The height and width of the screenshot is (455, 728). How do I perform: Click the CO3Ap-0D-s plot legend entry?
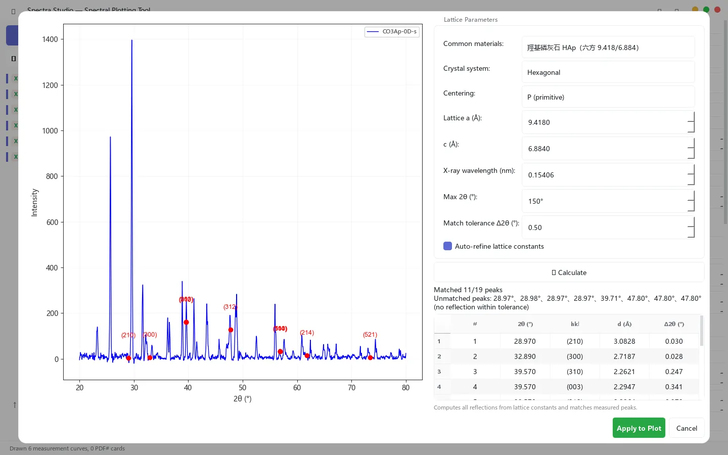click(x=392, y=31)
